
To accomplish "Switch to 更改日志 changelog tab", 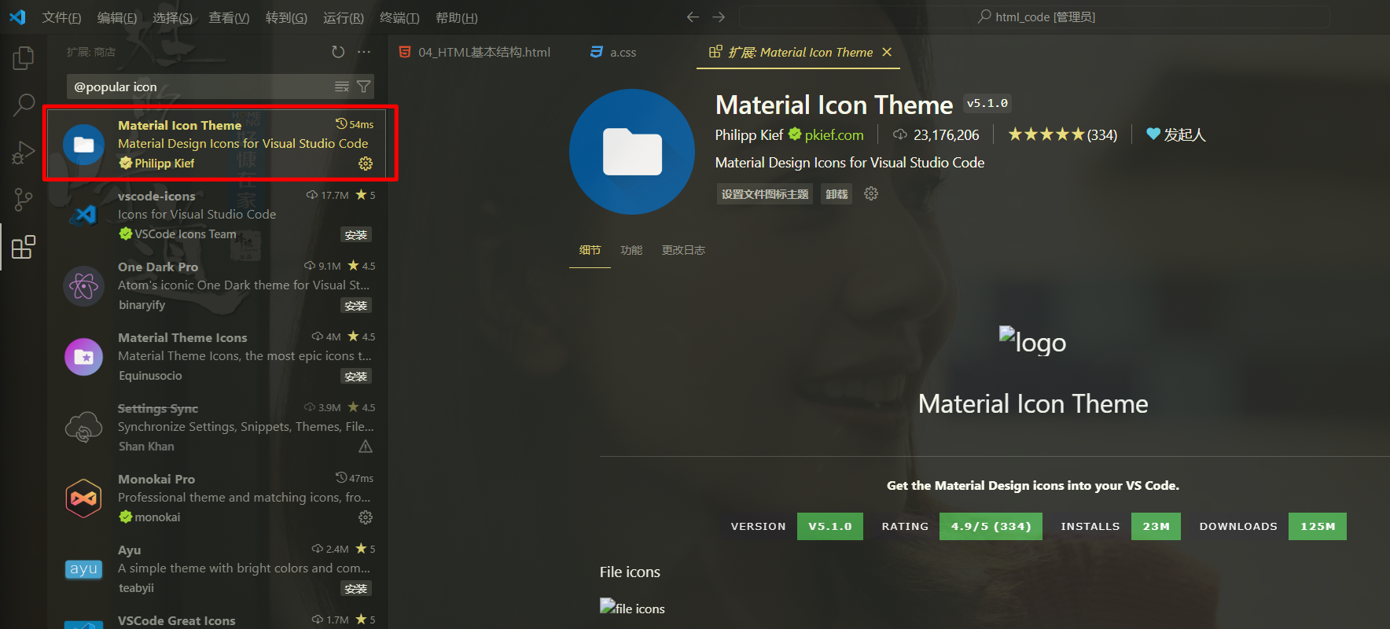I will tap(683, 250).
